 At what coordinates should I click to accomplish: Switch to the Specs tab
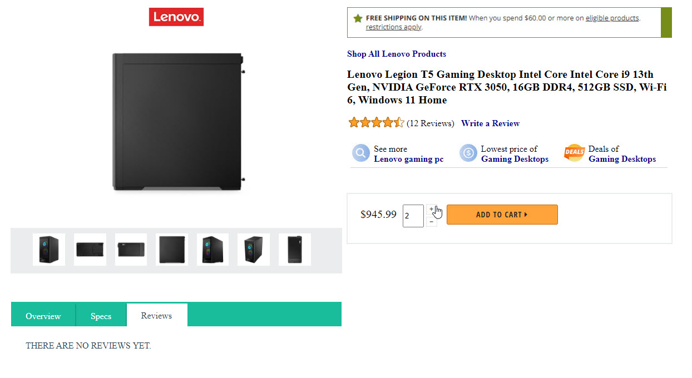[101, 316]
